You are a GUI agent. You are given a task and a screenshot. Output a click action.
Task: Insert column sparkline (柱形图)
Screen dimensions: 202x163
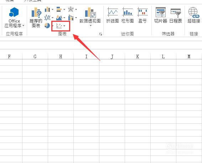128,15
